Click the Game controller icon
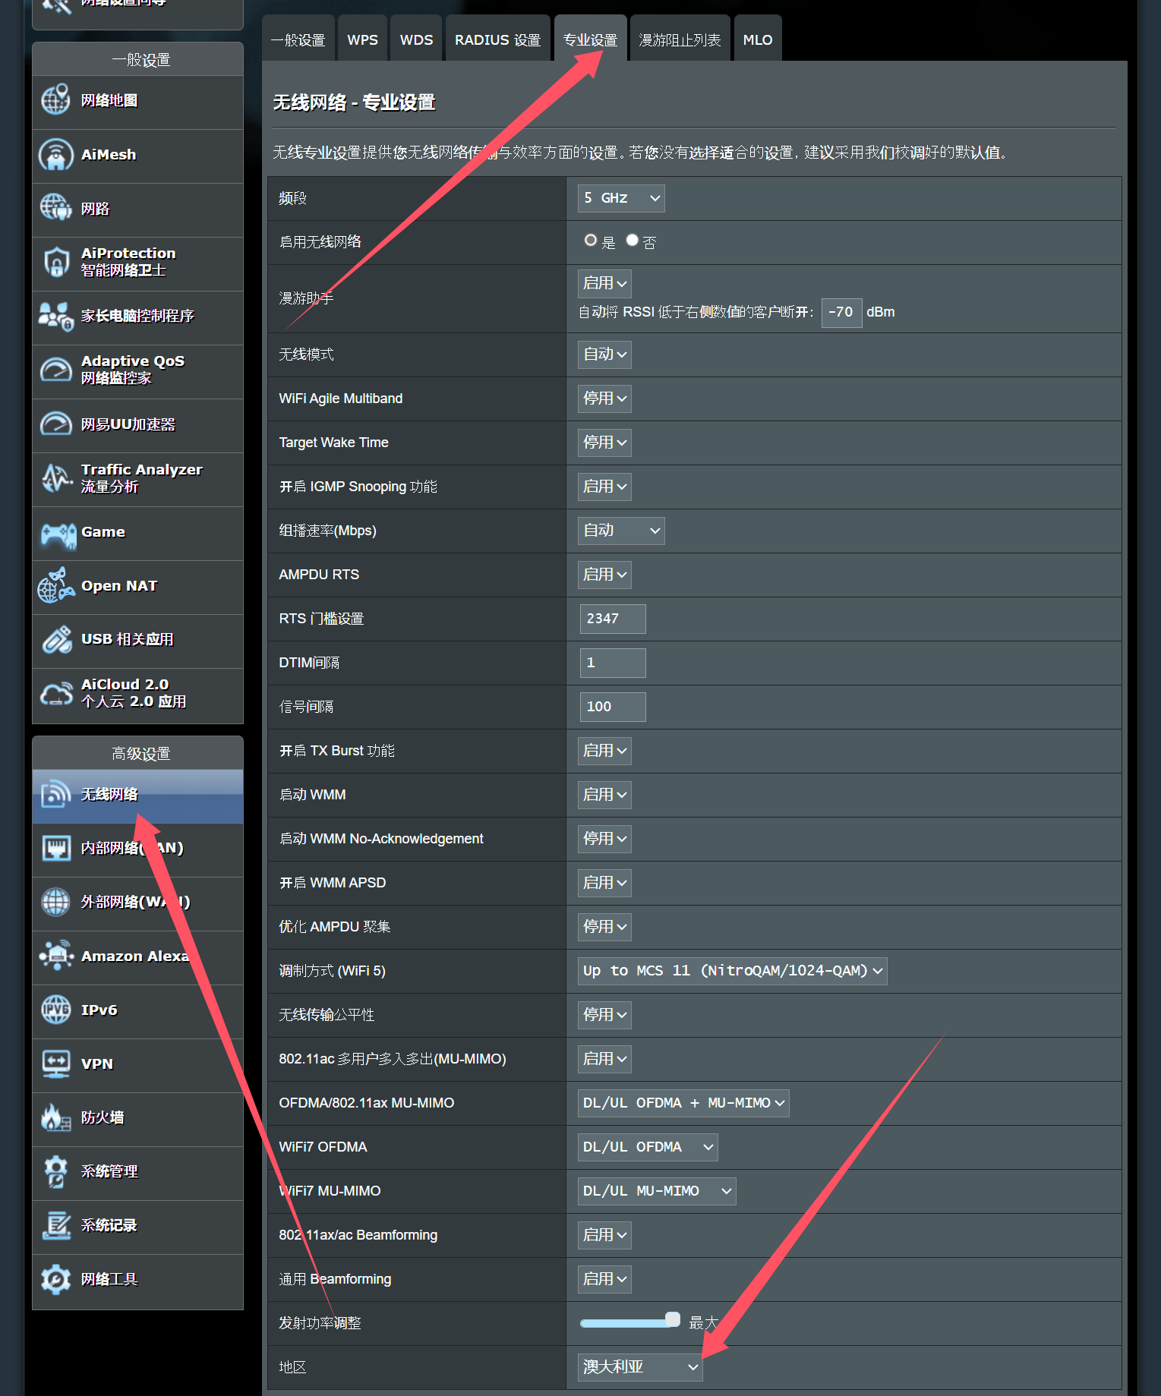Image resolution: width=1161 pixels, height=1396 pixels. 58,534
